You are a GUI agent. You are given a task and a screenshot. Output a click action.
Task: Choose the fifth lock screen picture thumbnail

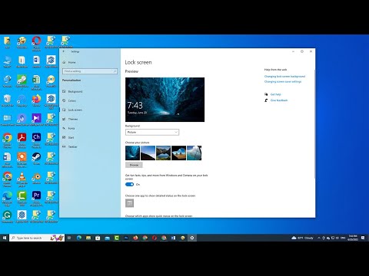coord(194,153)
